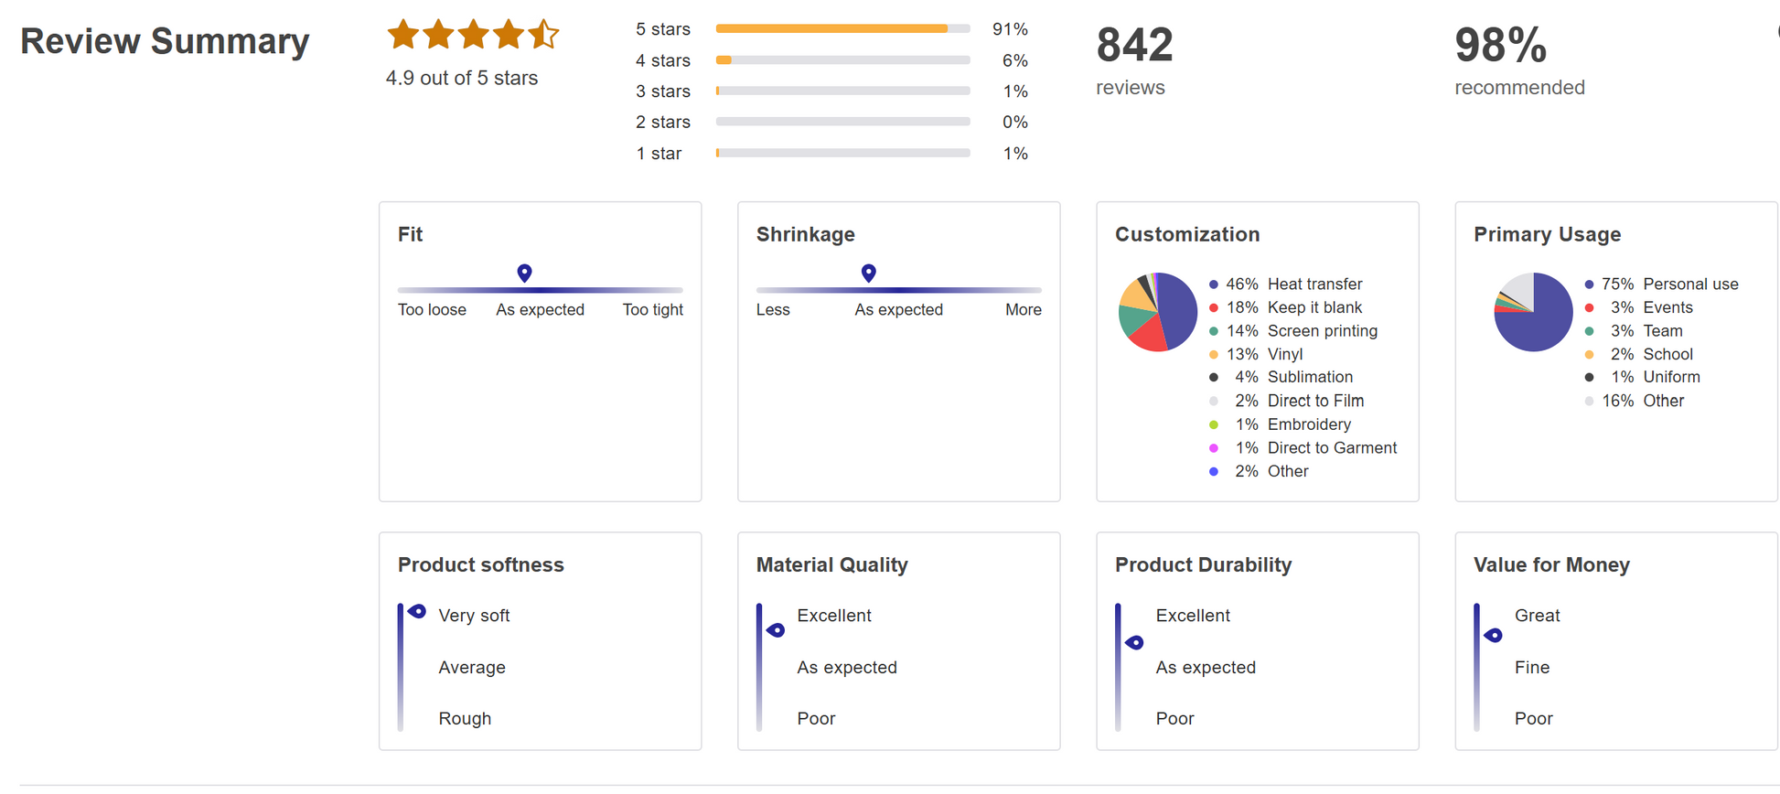Select the 1 star rating bar
The height and width of the screenshot is (794, 1780).
click(x=842, y=154)
